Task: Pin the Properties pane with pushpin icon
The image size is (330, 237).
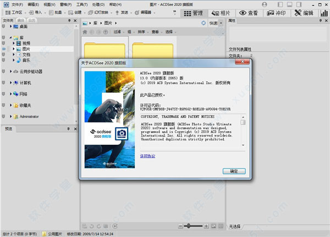Action: [x=321, y=20]
